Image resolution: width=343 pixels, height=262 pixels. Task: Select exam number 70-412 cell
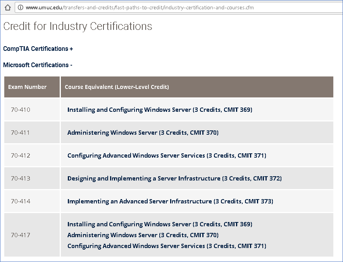click(32, 156)
